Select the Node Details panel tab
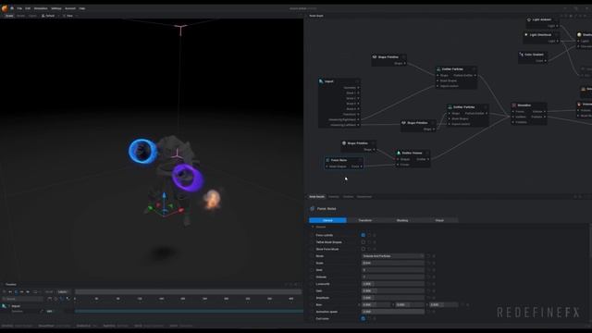The image size is (592, 333). pyautogui.click(x=316, y=197)
